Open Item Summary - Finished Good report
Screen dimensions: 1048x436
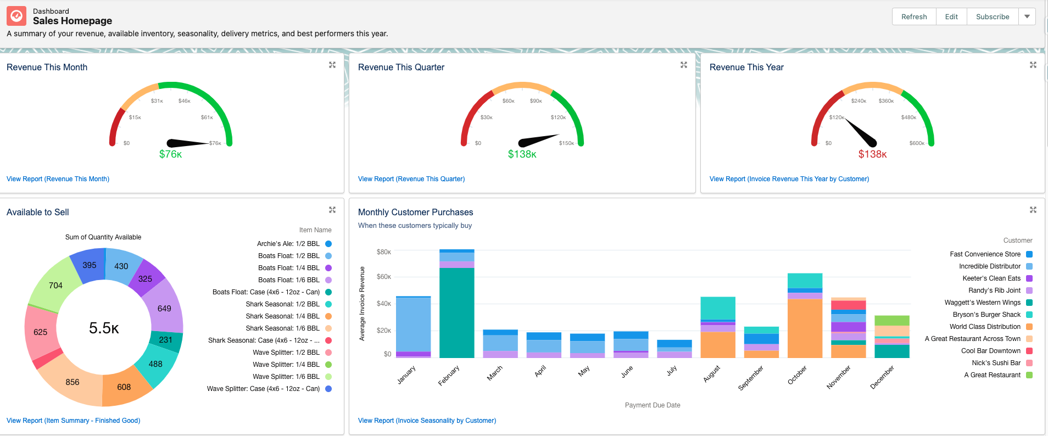click(73, 421)
